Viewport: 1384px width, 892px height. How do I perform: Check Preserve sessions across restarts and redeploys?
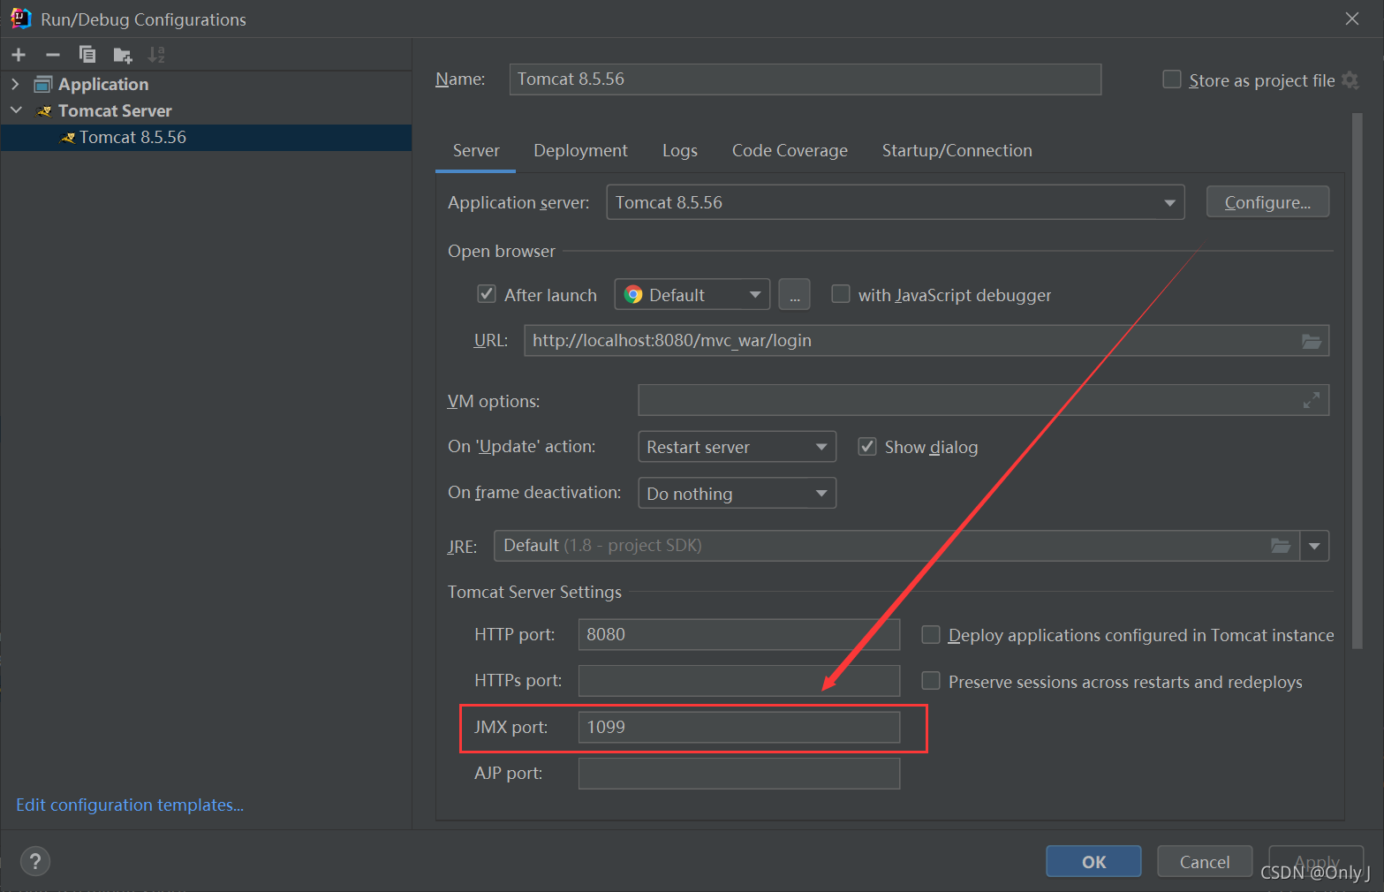click(x=930, y=681)
